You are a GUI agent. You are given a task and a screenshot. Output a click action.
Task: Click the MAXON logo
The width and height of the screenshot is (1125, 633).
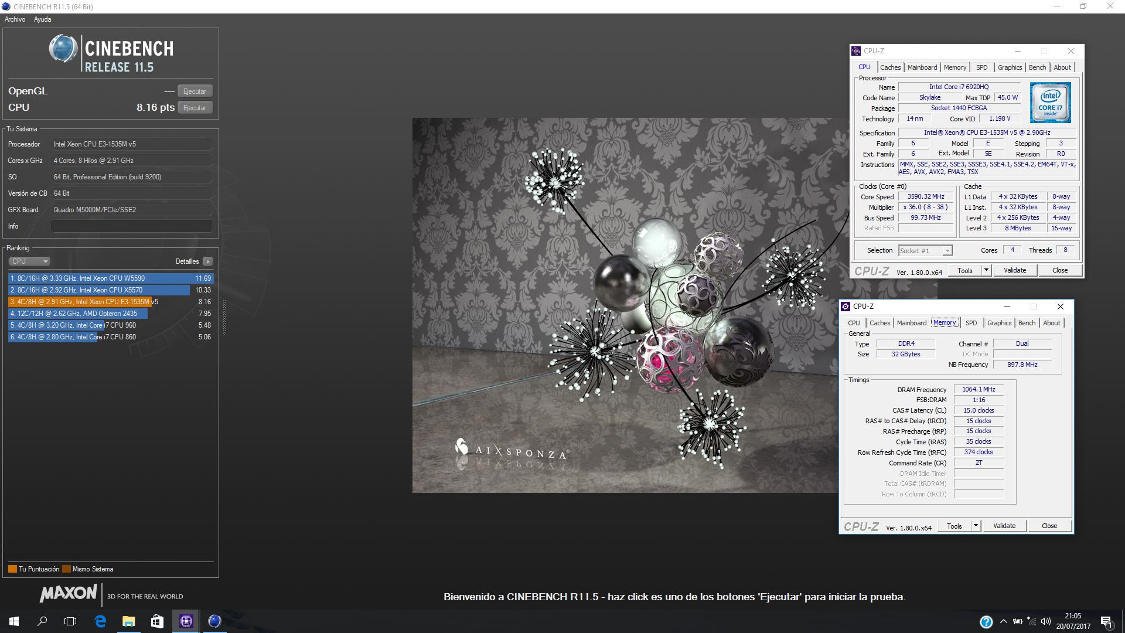click(69, 593)
